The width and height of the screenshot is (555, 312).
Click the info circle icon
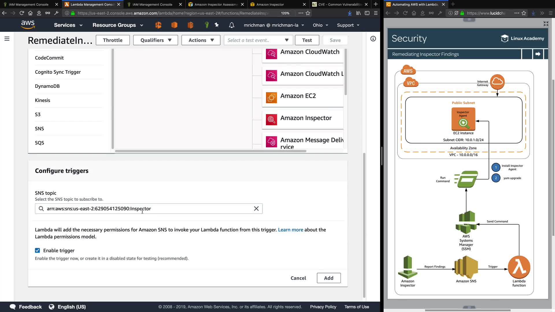(x=373, y=39)
